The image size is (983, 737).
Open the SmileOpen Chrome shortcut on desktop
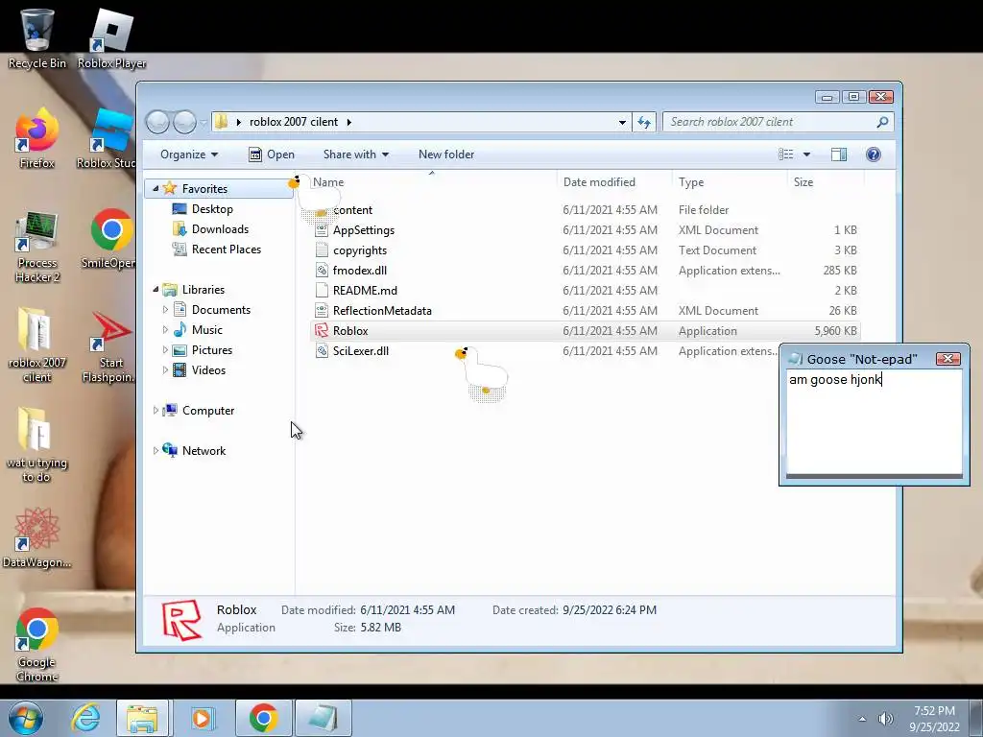point(110,239)
